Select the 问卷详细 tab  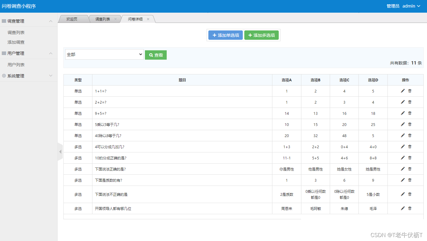tap(135, 19)
